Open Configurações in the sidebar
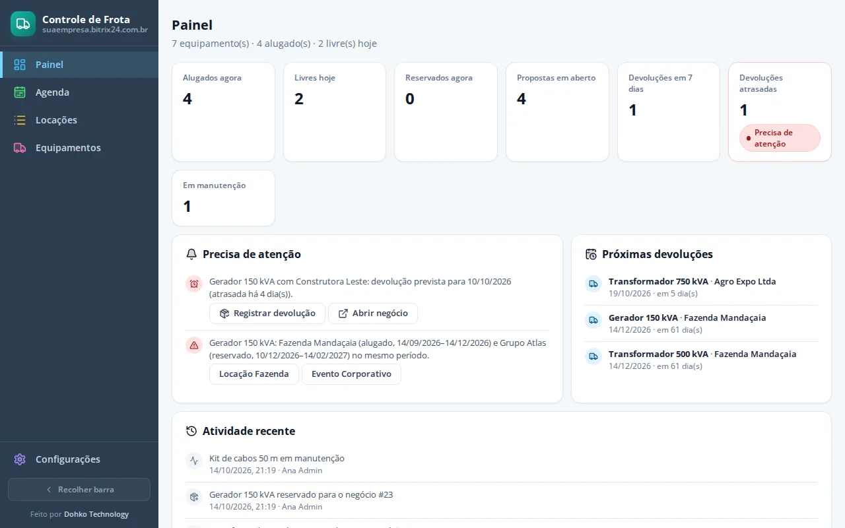This screenshot has height=528, width=845. click(x=79, y=459)
